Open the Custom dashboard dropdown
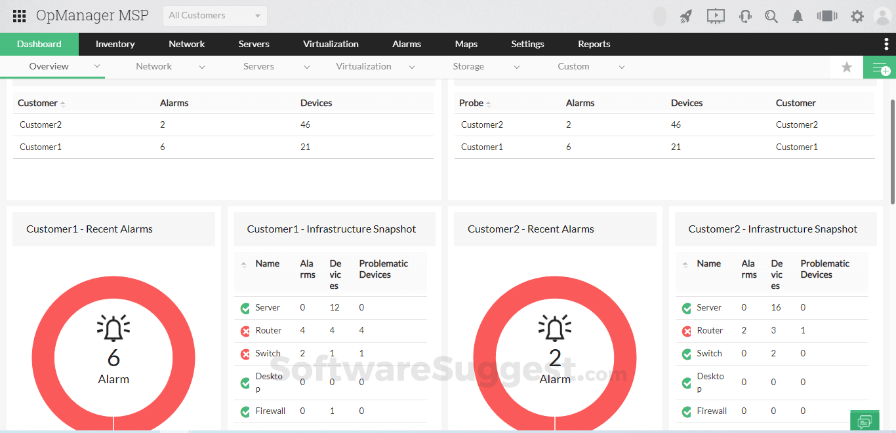 [622, 66]
